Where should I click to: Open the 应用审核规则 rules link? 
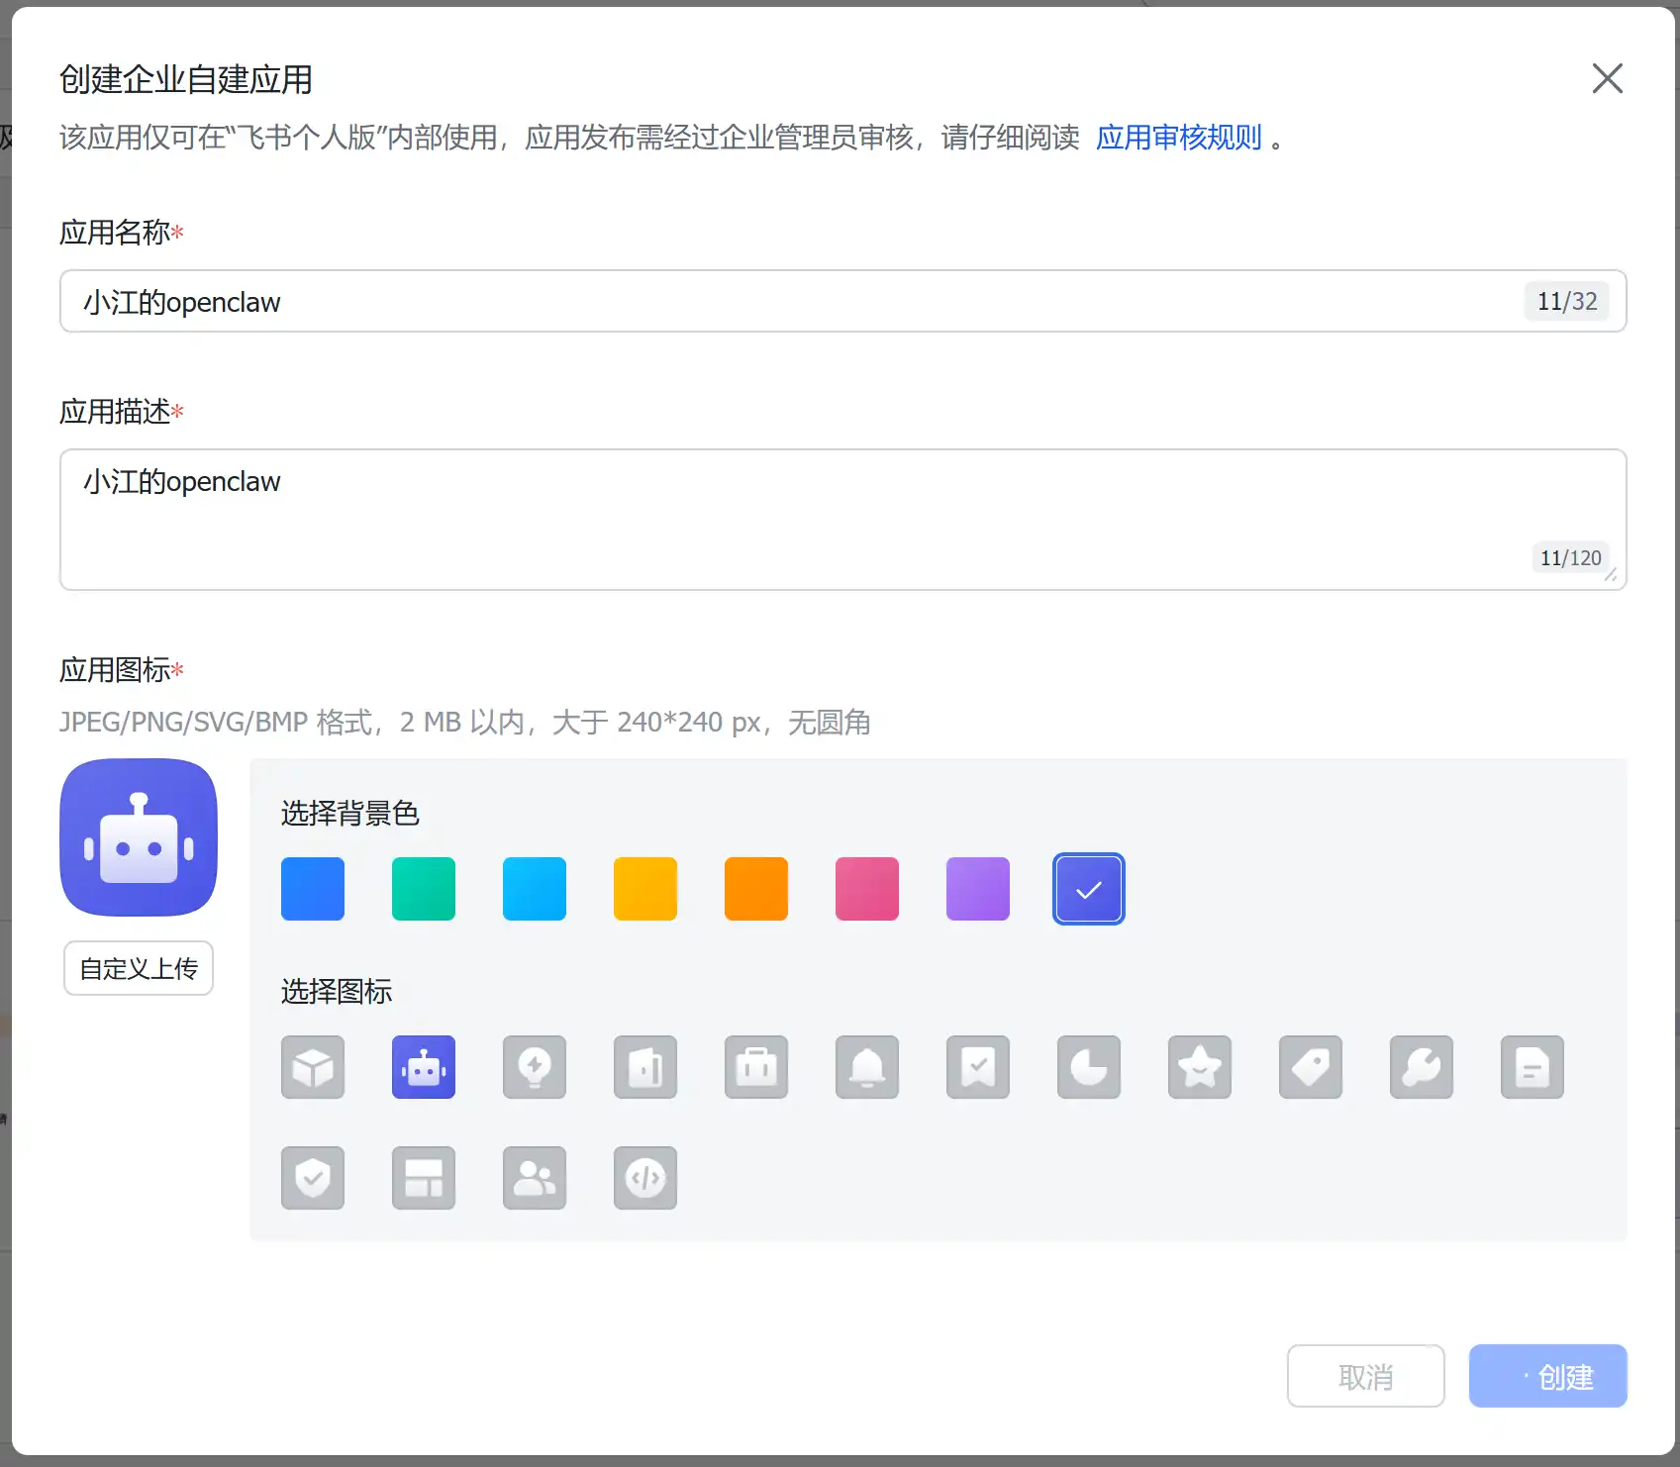click(1178, 138)
